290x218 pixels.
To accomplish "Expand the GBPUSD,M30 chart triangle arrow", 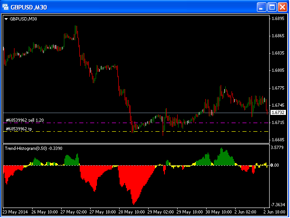I will tap(6, 19).
